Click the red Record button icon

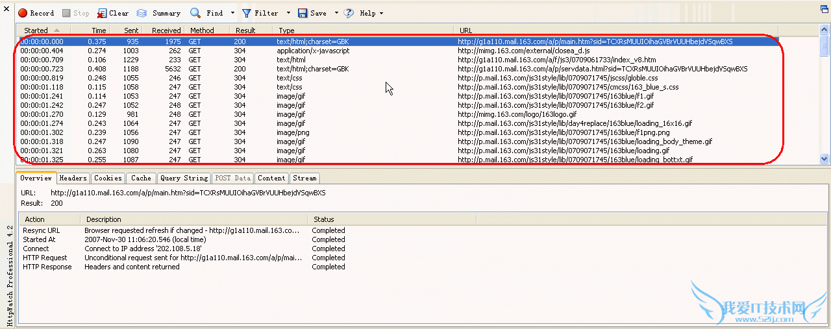22,13
